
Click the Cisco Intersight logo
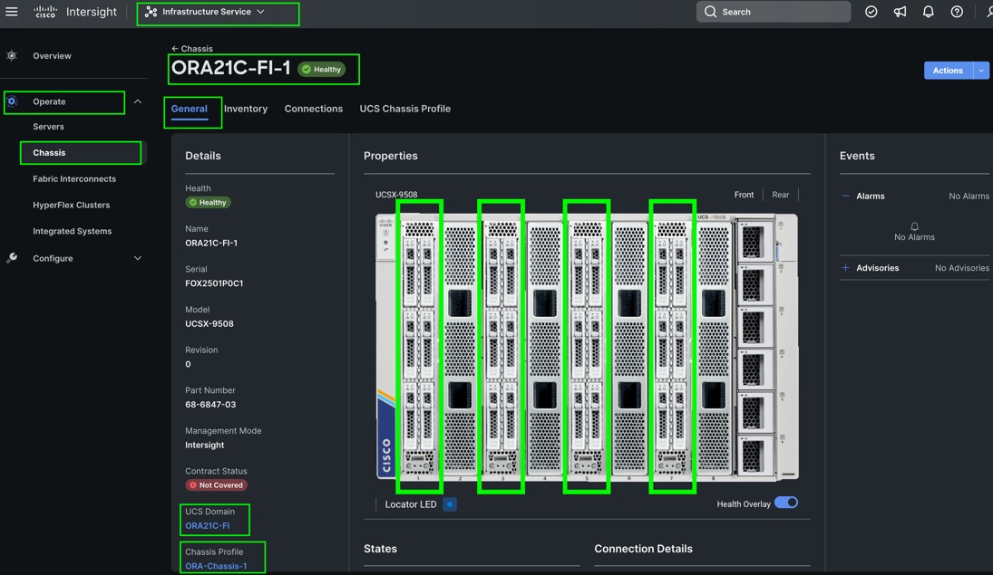click(x=75, y=12)
